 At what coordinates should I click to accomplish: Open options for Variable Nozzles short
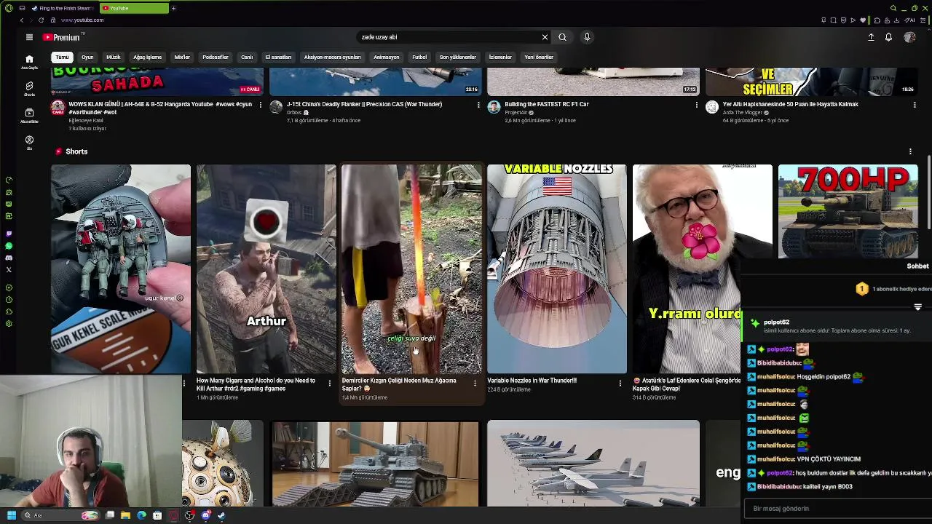(x=620, y=383)
